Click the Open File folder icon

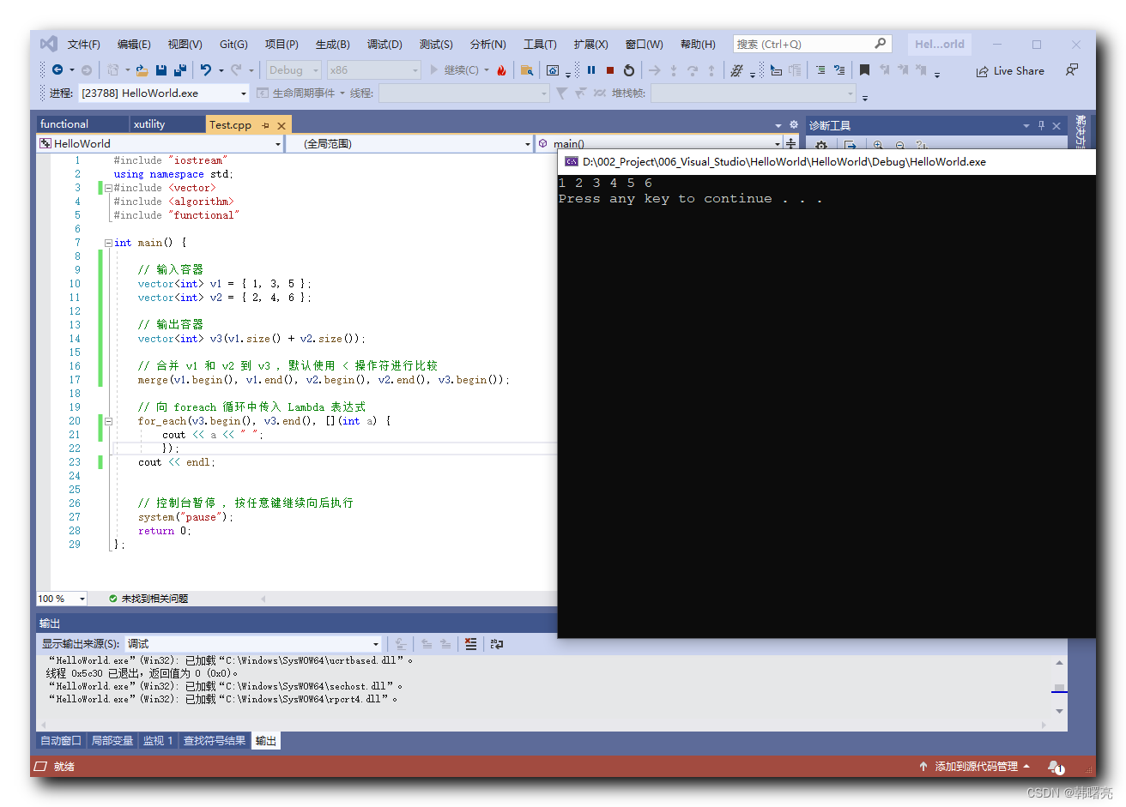pos(142,70)
